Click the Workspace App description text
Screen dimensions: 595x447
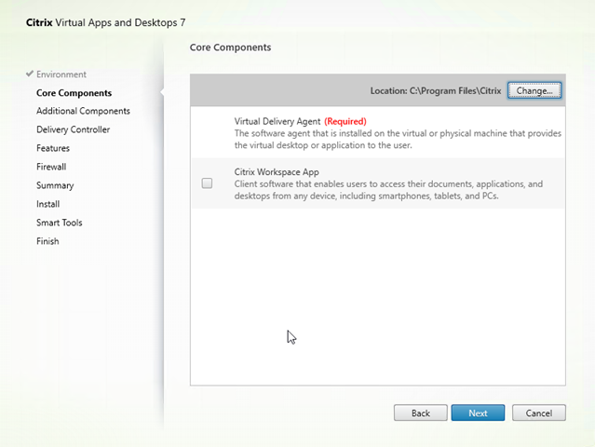(x=388, y=190)
